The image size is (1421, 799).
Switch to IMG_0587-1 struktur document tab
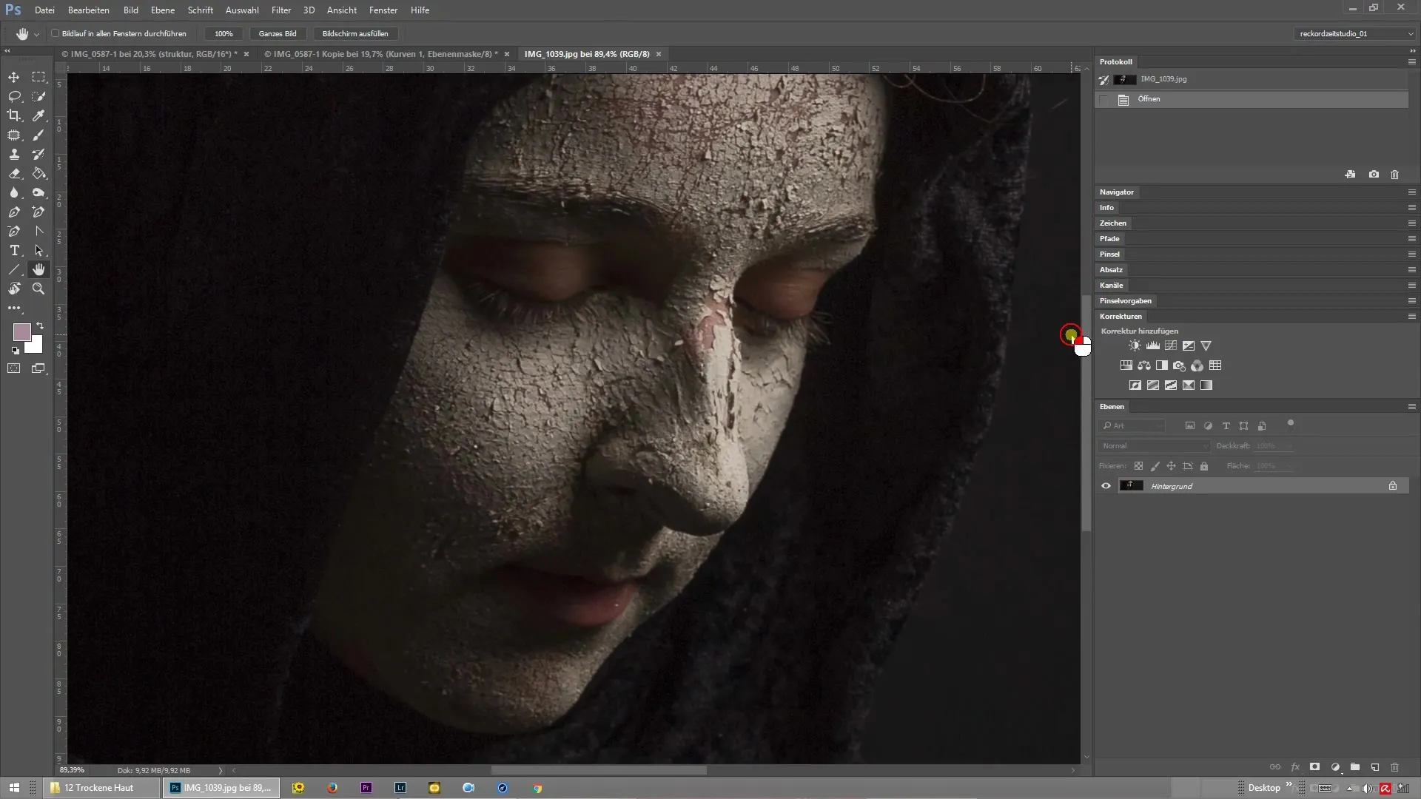[x=150, y=54]
